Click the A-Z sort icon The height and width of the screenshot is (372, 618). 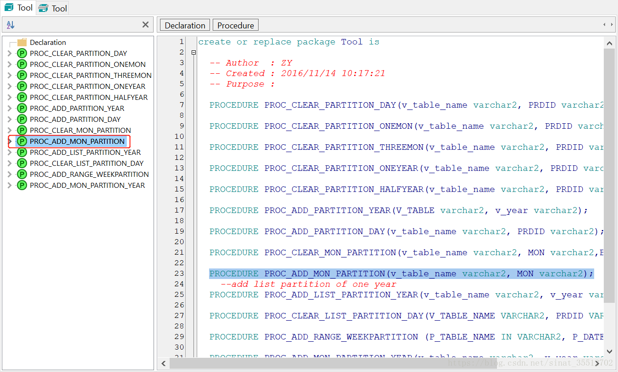(11, 25)
